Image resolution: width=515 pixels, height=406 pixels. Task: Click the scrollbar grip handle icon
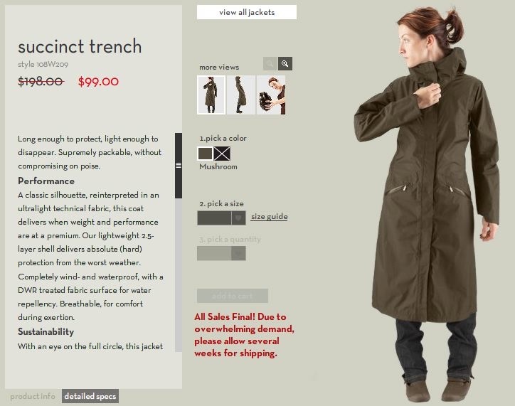(x=179, y=165)
